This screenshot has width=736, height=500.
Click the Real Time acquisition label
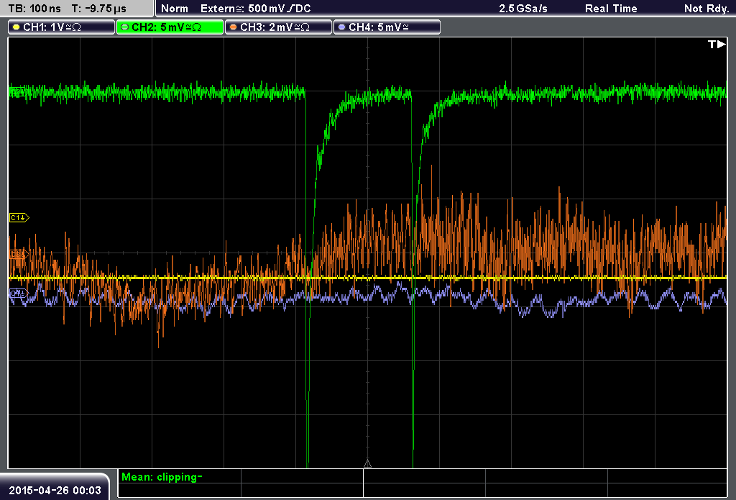[611, 9]
